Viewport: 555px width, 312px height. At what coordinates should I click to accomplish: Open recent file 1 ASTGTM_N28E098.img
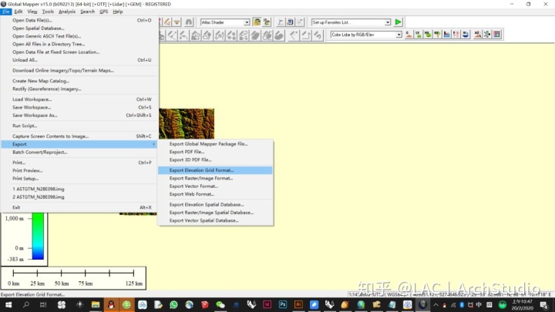79,189
